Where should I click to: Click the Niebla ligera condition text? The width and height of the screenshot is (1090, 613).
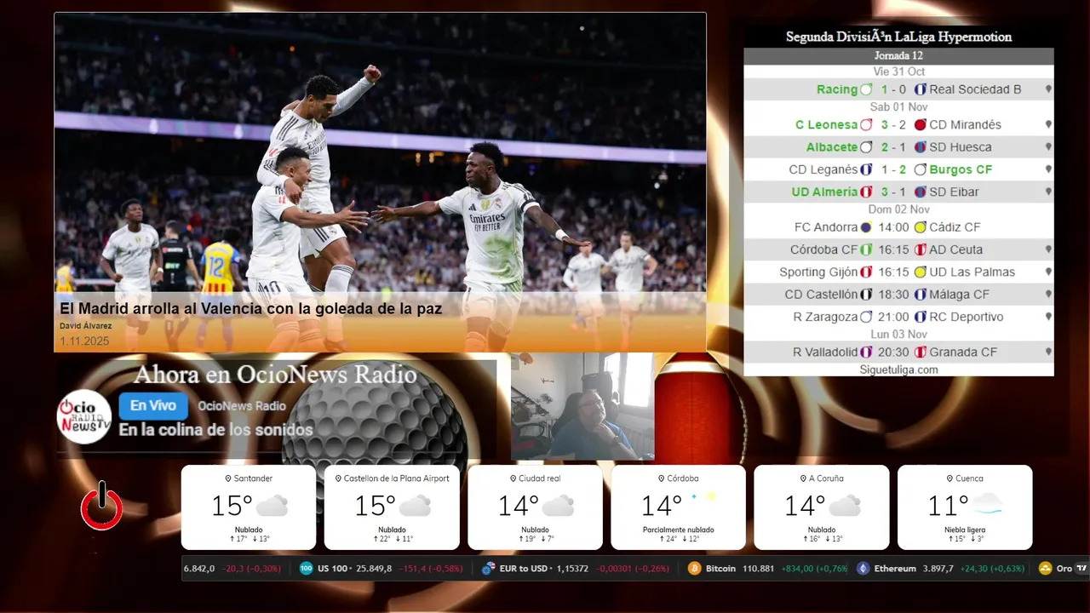[x=965, y=530]
